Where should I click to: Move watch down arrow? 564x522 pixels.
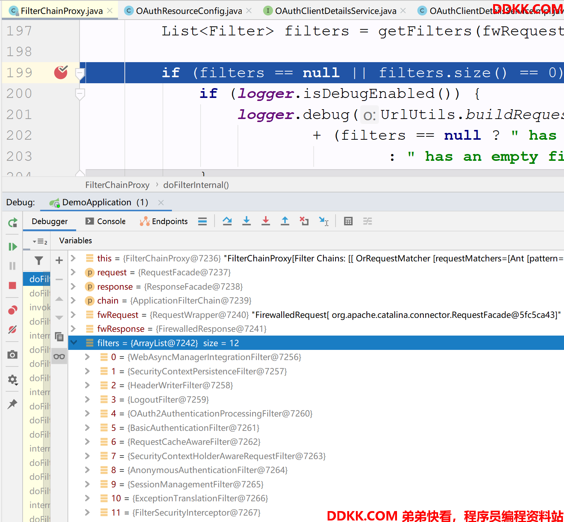coord(59,317)
